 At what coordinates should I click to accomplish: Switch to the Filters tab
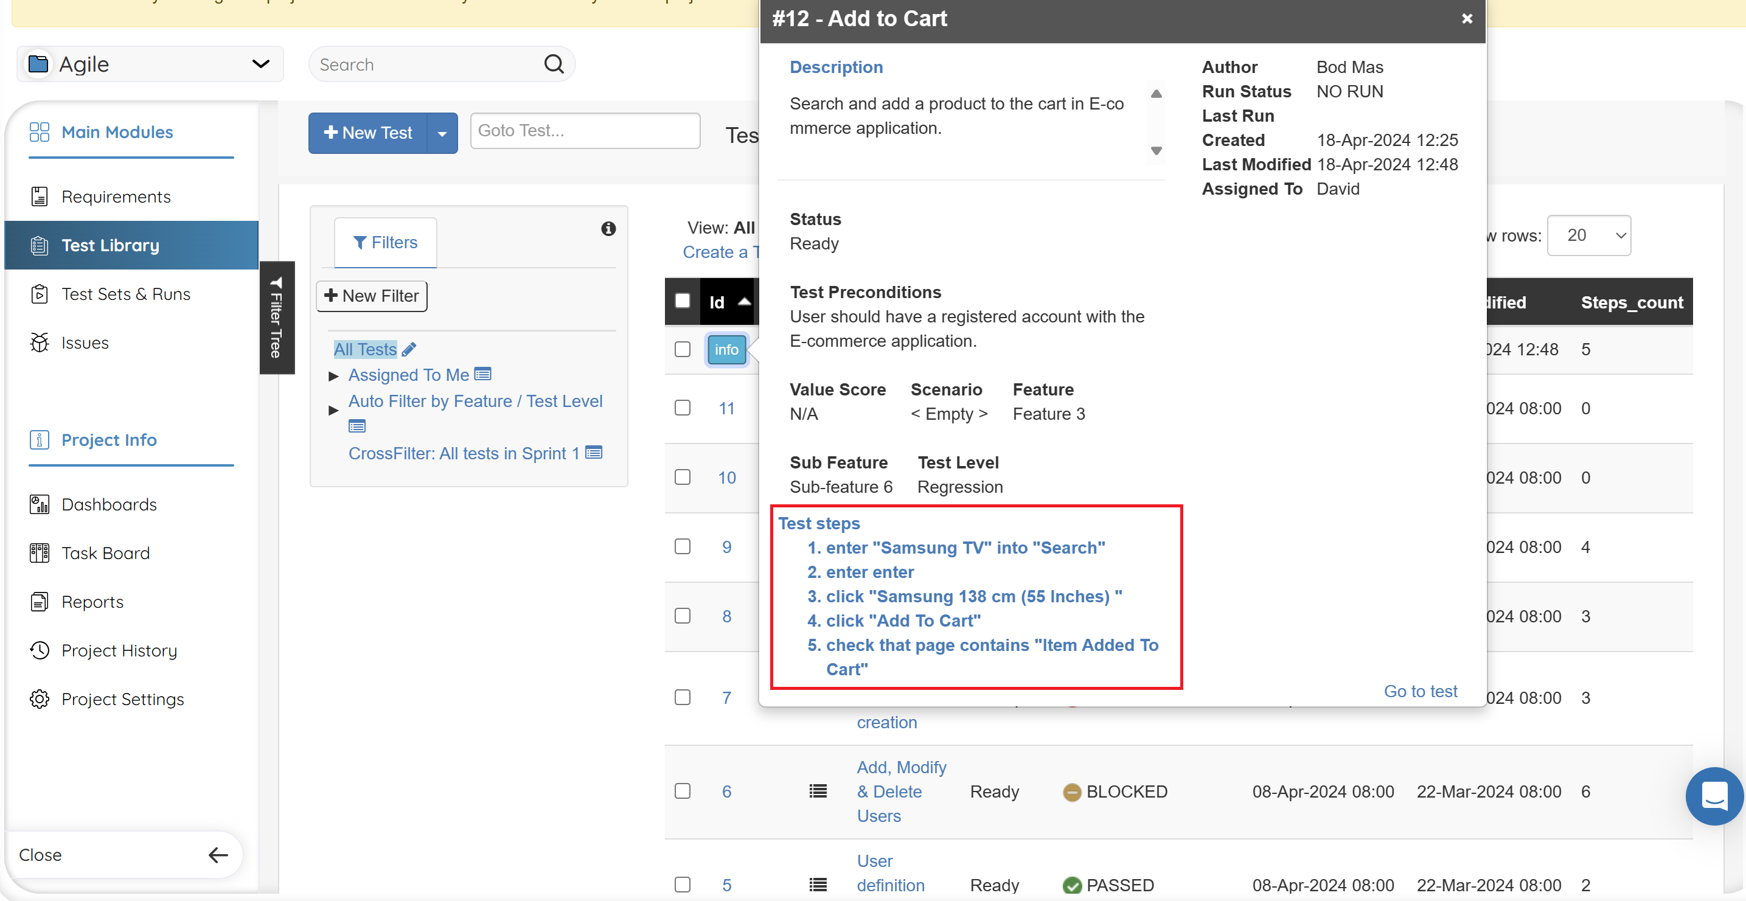point(385,243)
